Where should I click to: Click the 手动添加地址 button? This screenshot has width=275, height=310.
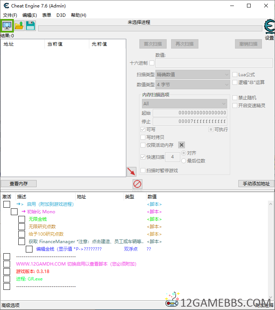coord(256,184)
